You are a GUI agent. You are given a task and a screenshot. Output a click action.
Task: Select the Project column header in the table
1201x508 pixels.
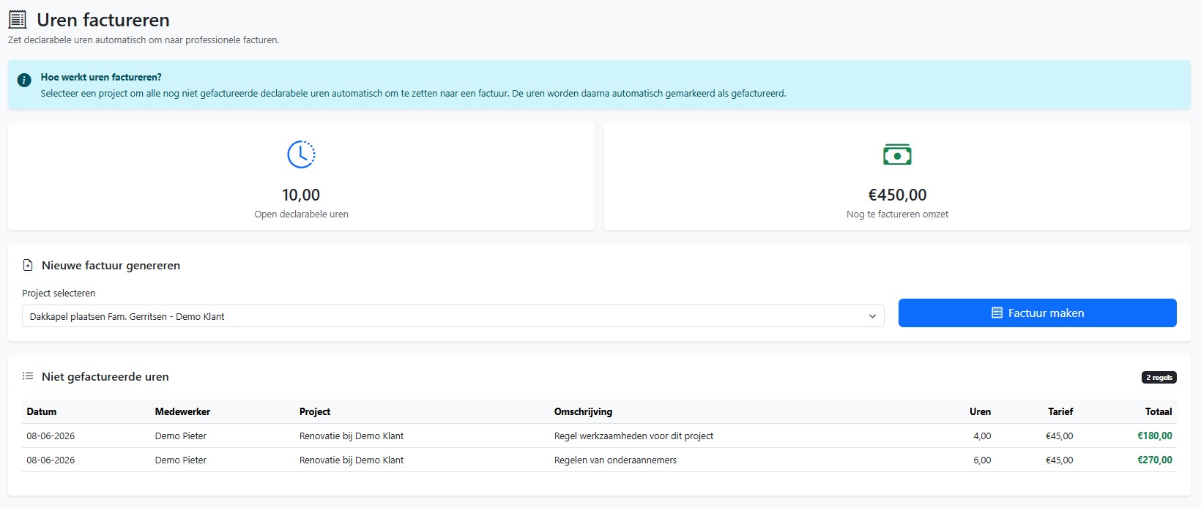pos(315,411)
